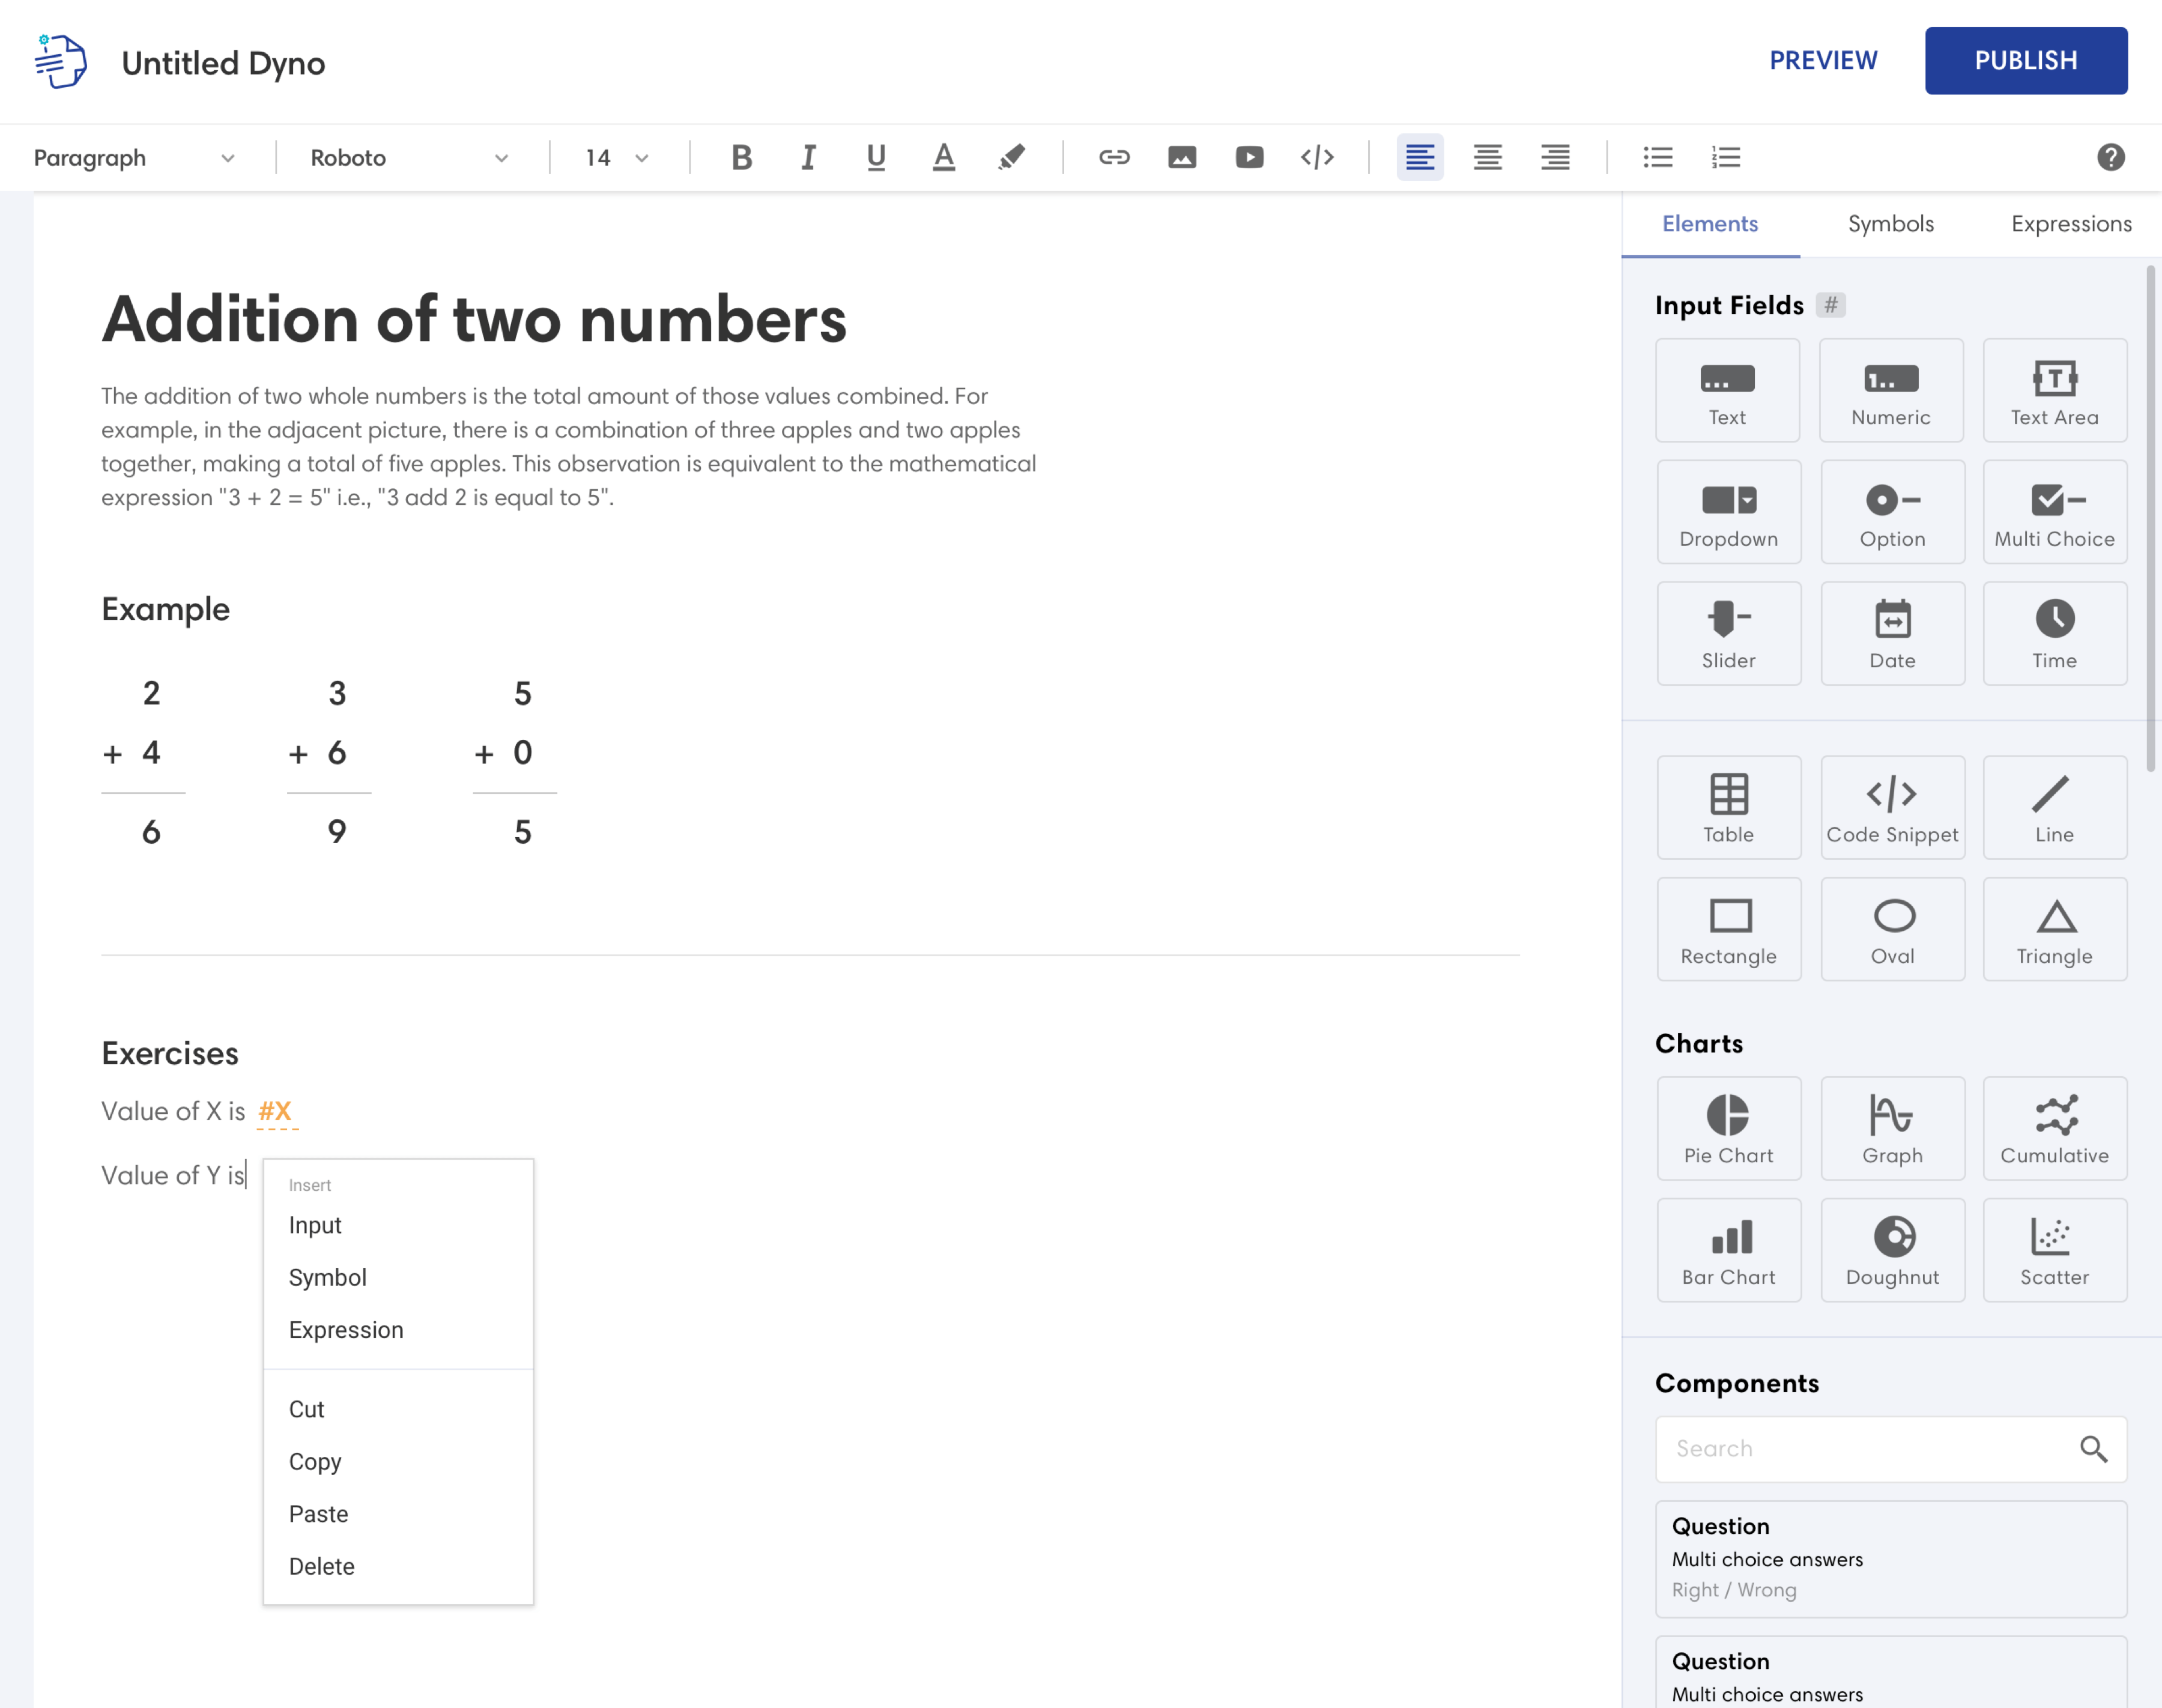Click the PUBLISH button
Viewport: 2162px width, 1708px height.
pyautogui.click(x=2026, y=60)
